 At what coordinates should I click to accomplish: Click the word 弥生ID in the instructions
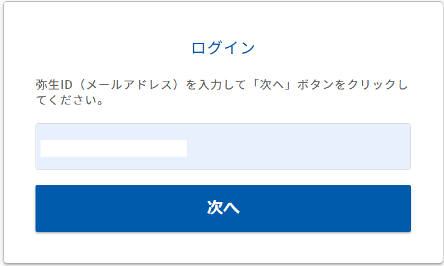pos(54,85)
